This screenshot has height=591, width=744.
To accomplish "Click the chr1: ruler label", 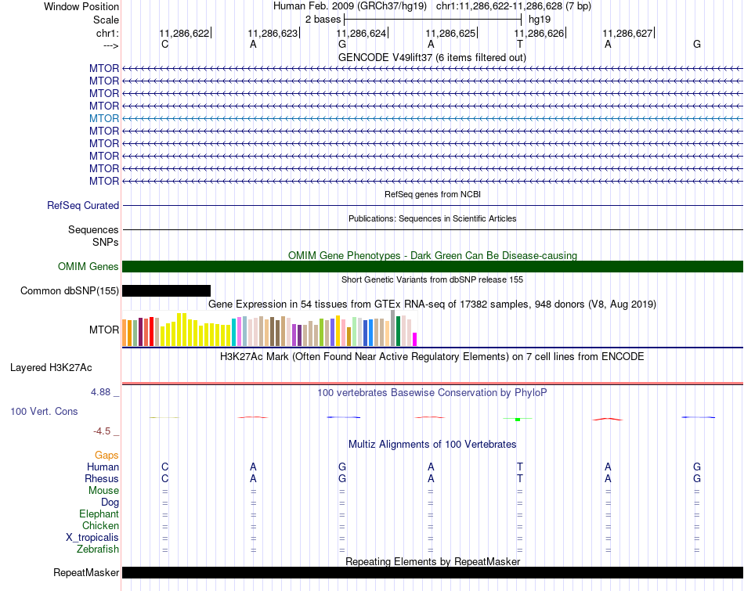I will (x=107, y=33).
